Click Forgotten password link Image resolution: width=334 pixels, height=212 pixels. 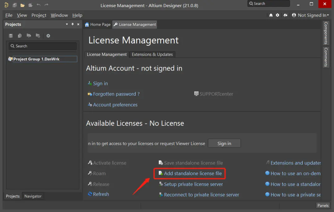tap(116, 94)
